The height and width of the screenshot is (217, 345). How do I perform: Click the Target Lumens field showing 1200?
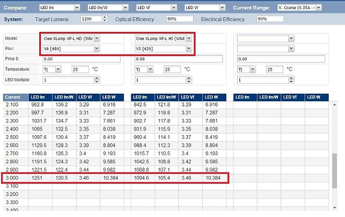[x=92, y=19]
